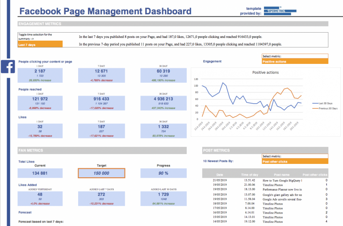
Task: Select the date cell 15/05/2019
Action: [x=220, y=217]
